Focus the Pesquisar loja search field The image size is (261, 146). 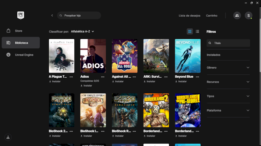click(x=79, y=15)
